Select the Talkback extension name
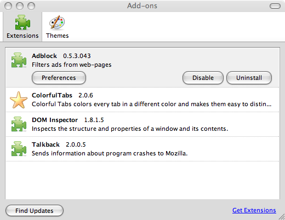The width and height of the screenshot is (285, 220). tap(45, 144)
